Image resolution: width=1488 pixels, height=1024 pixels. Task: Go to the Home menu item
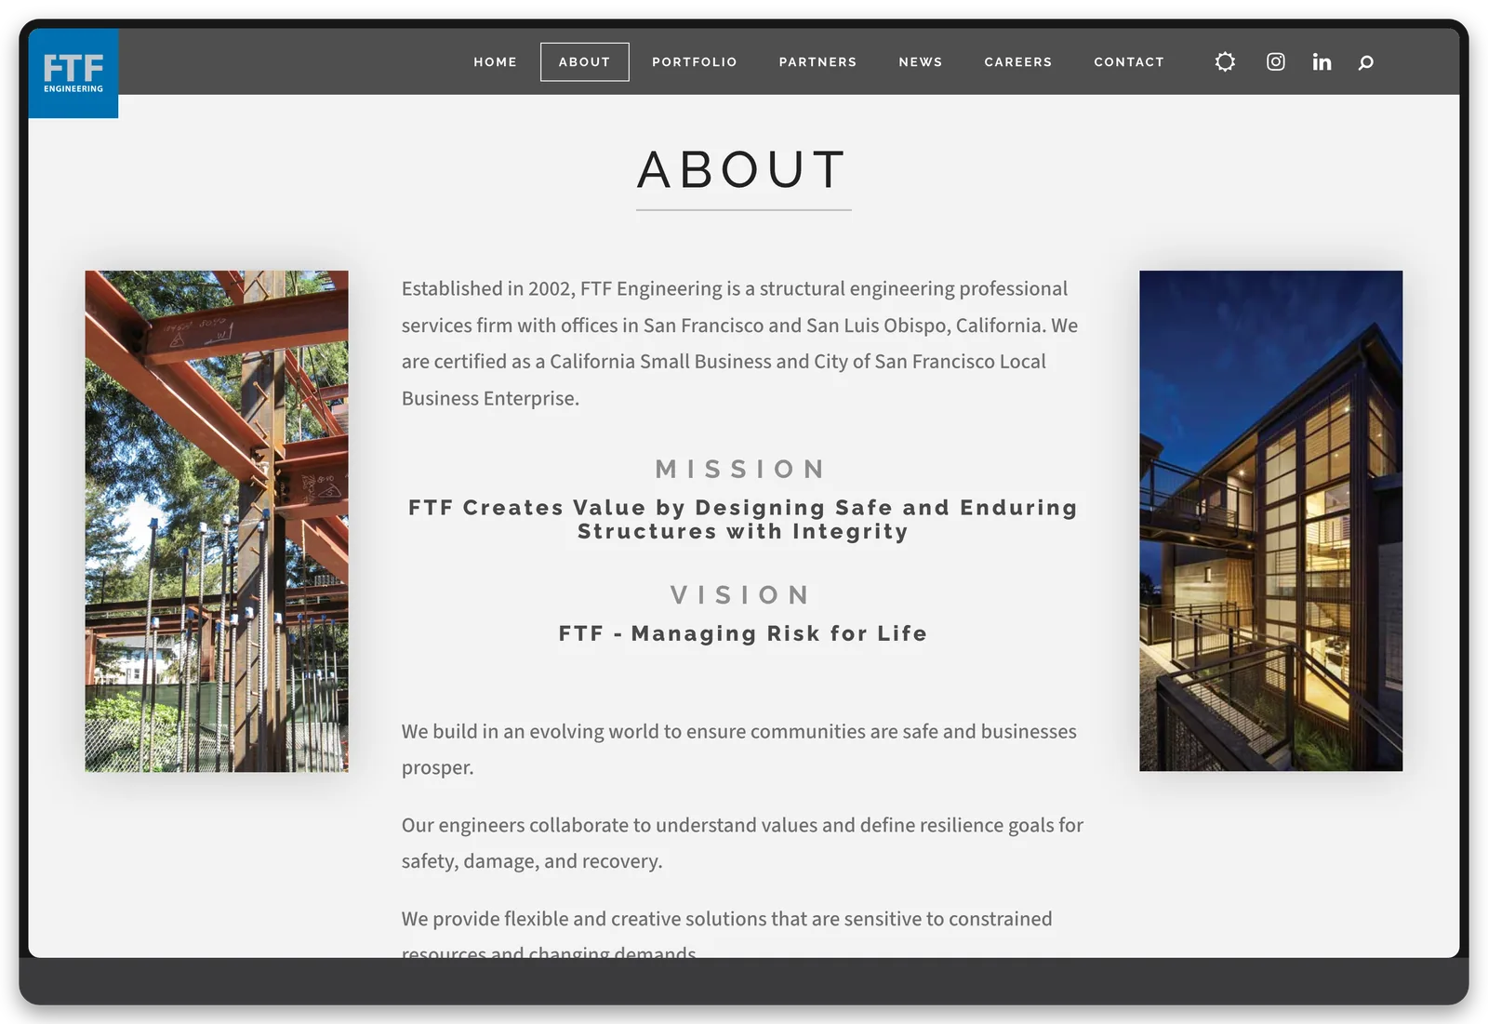495,61
